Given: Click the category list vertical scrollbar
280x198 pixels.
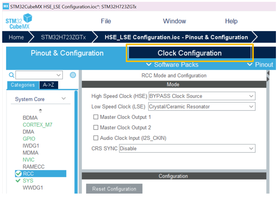Looking at the screenshot, I should (x=76, y=142).
